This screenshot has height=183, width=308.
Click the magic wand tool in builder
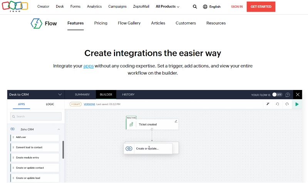(x=268, y=104)
